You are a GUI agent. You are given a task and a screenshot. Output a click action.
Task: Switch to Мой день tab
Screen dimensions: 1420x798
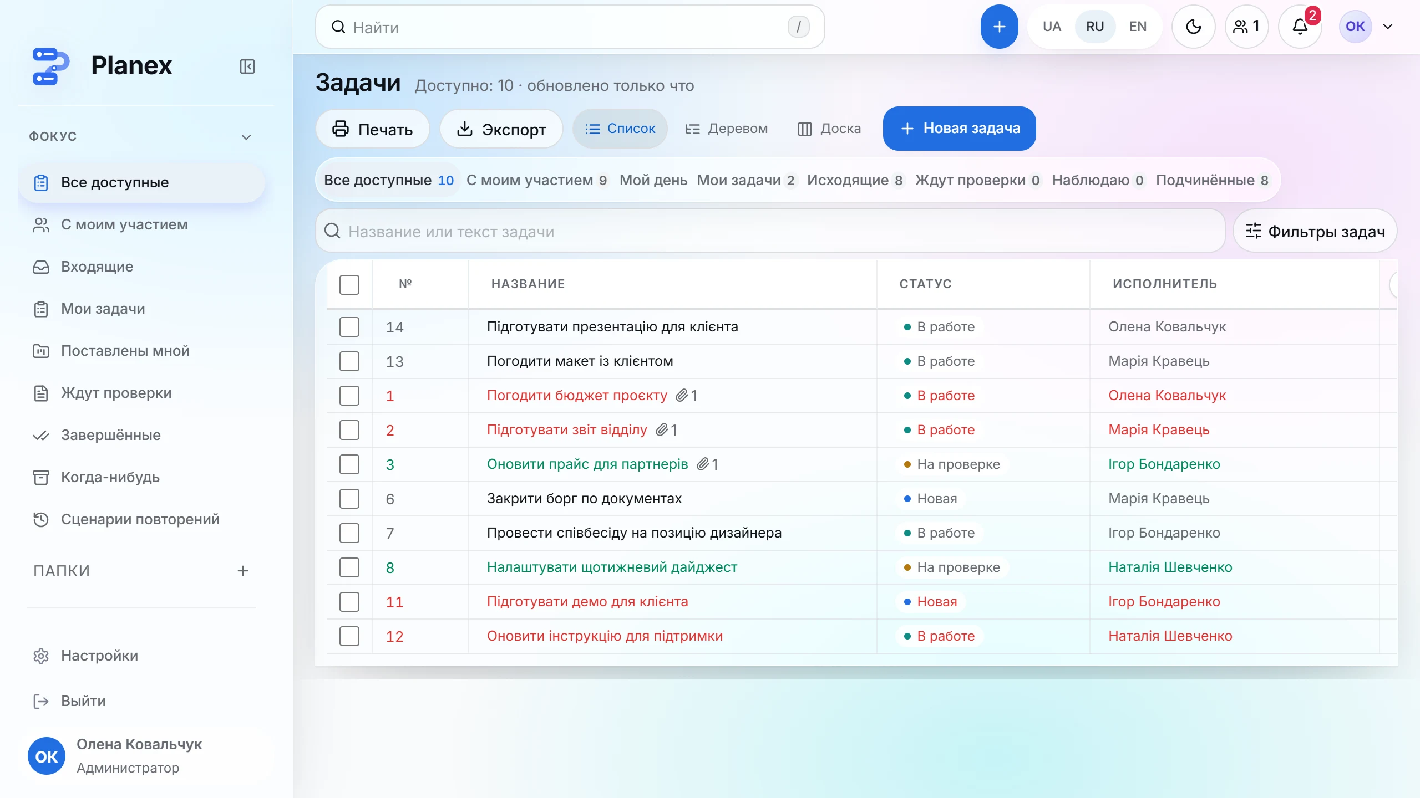[653, 180]
